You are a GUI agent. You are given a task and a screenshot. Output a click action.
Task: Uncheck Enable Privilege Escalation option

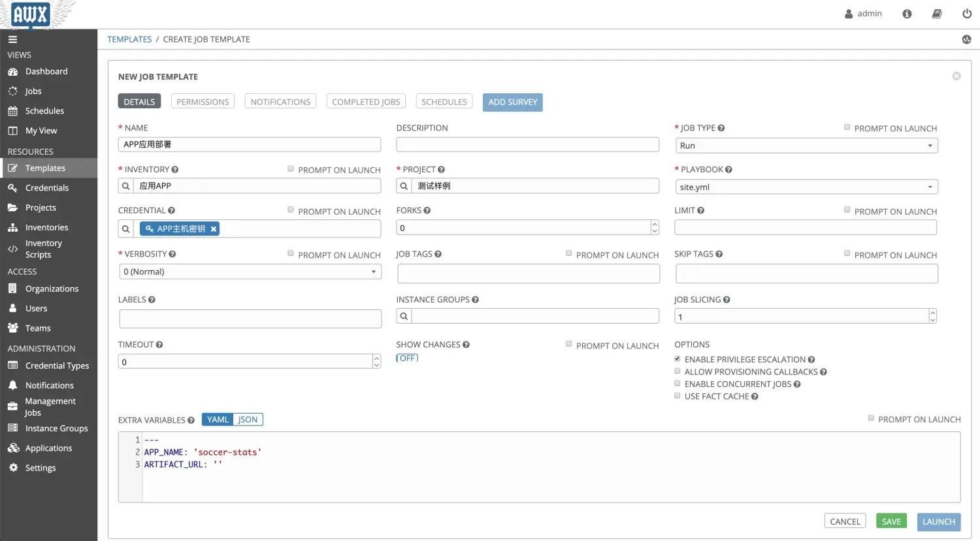tap(678, 359)
